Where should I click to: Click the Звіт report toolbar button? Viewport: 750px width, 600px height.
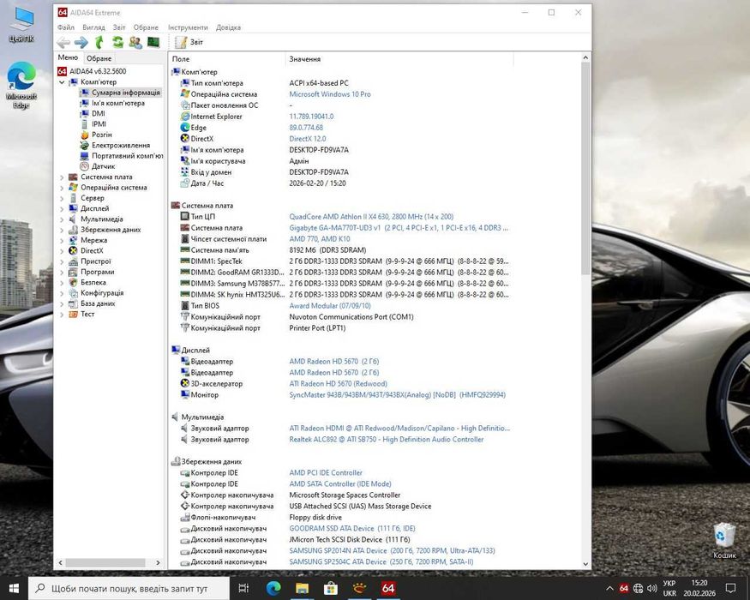[x=189, y=42]
